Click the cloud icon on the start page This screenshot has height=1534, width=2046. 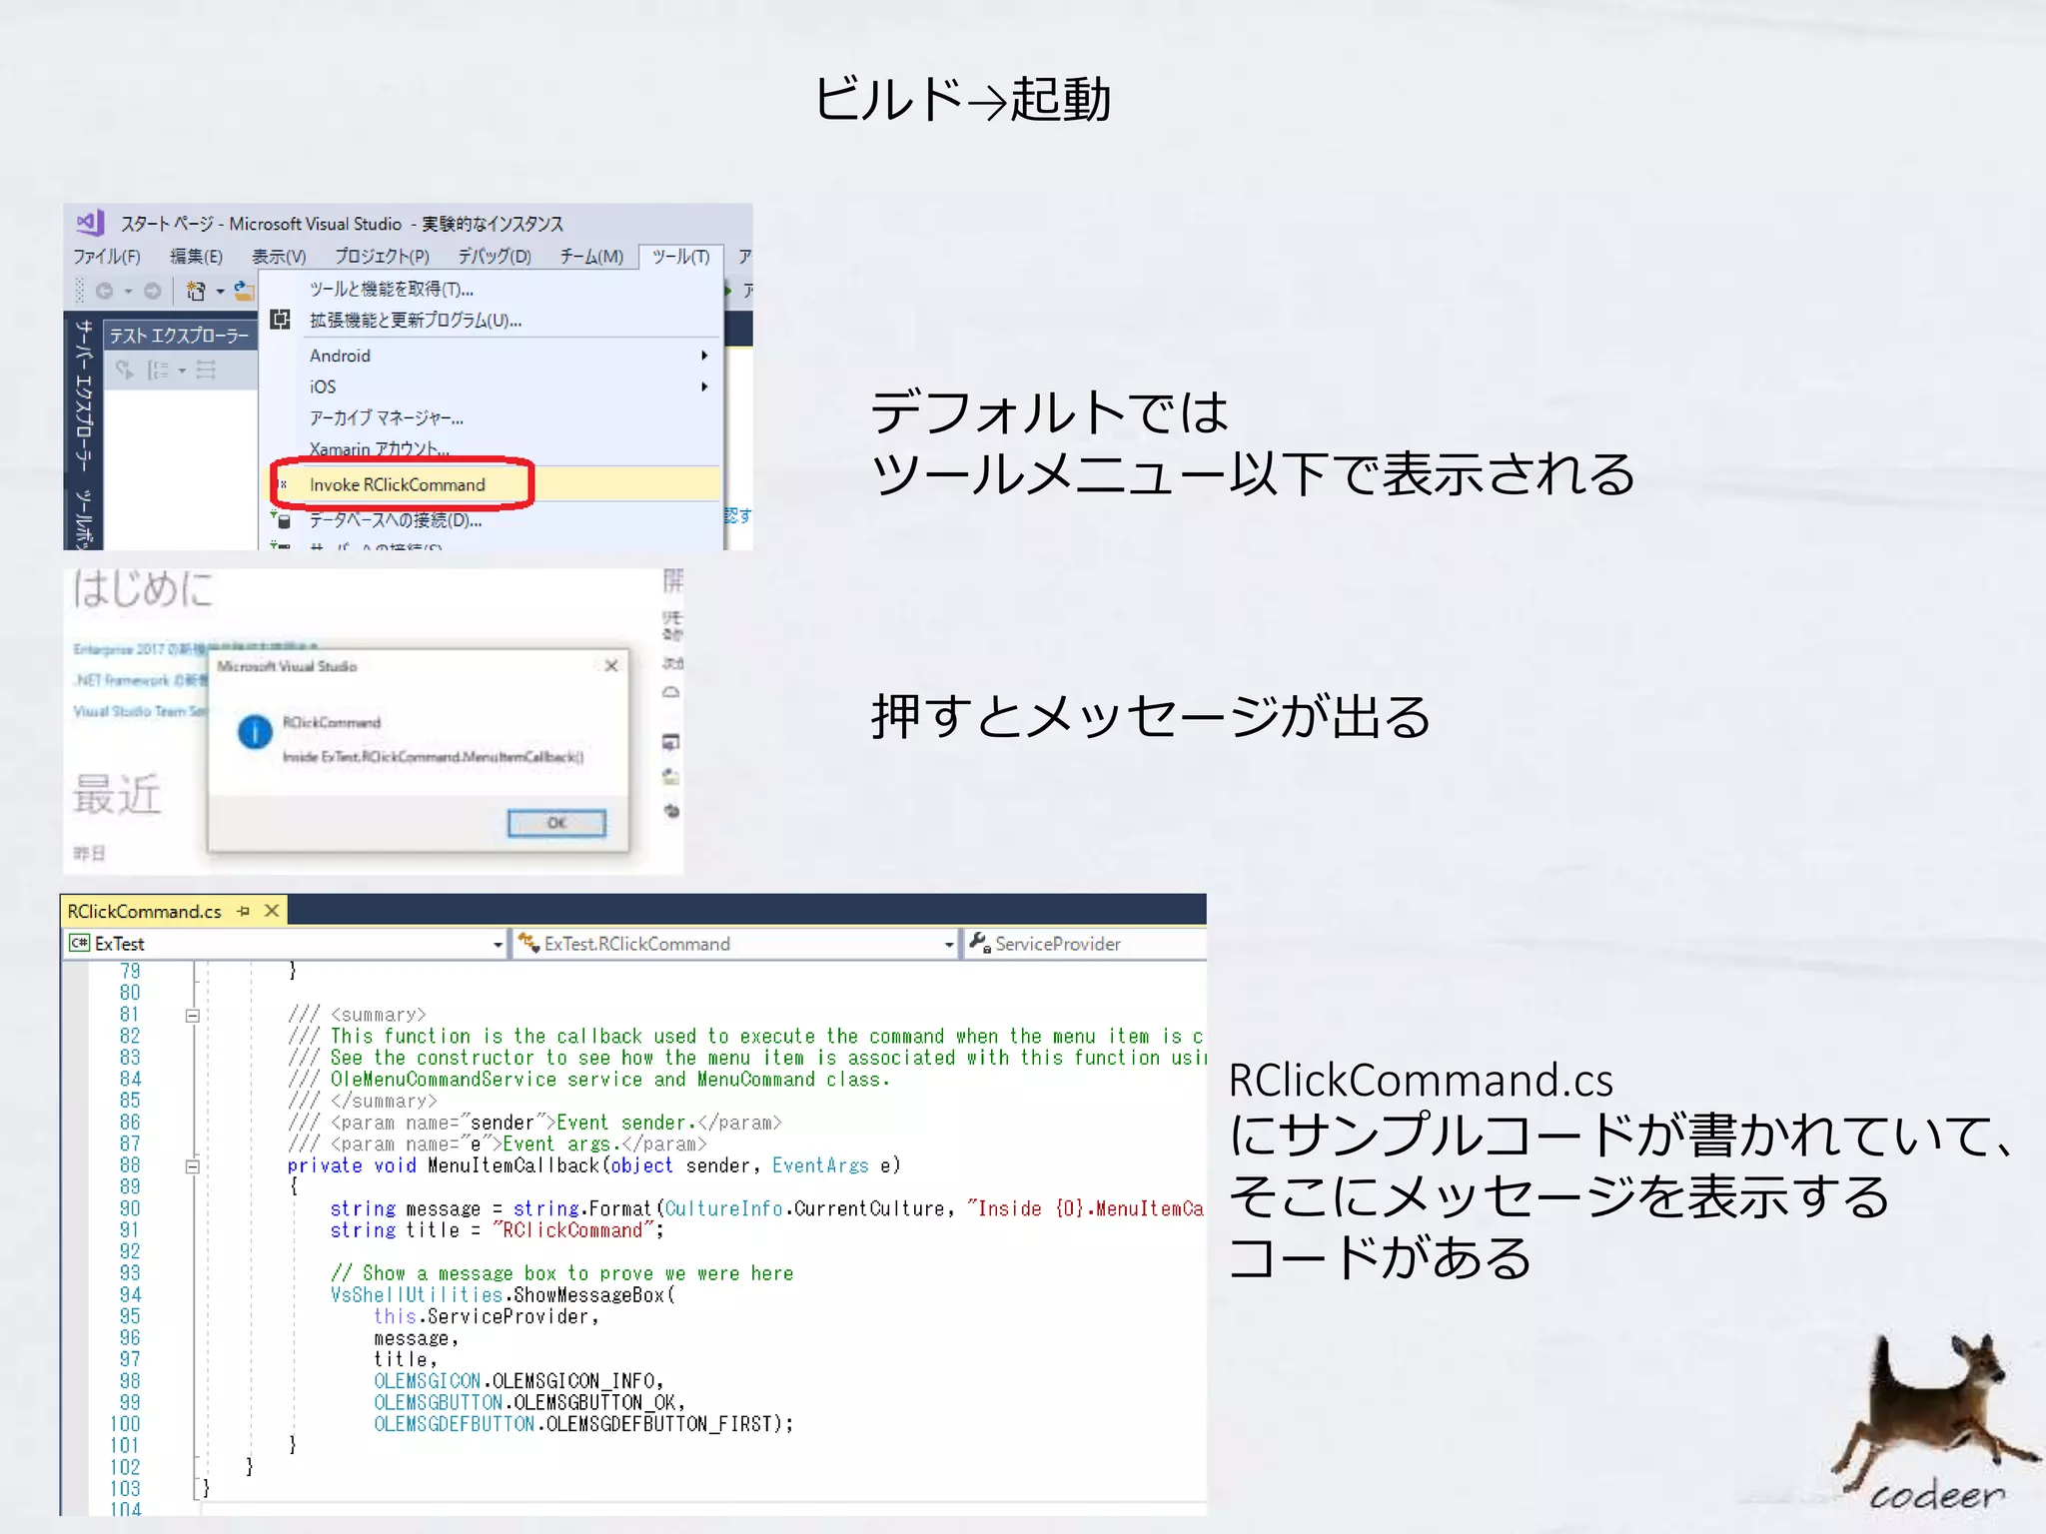point(671,691)
